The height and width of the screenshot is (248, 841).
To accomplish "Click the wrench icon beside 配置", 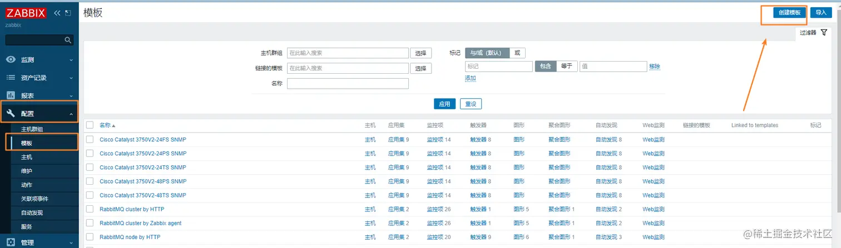I will pyautogui.click(x=11, y=114).
